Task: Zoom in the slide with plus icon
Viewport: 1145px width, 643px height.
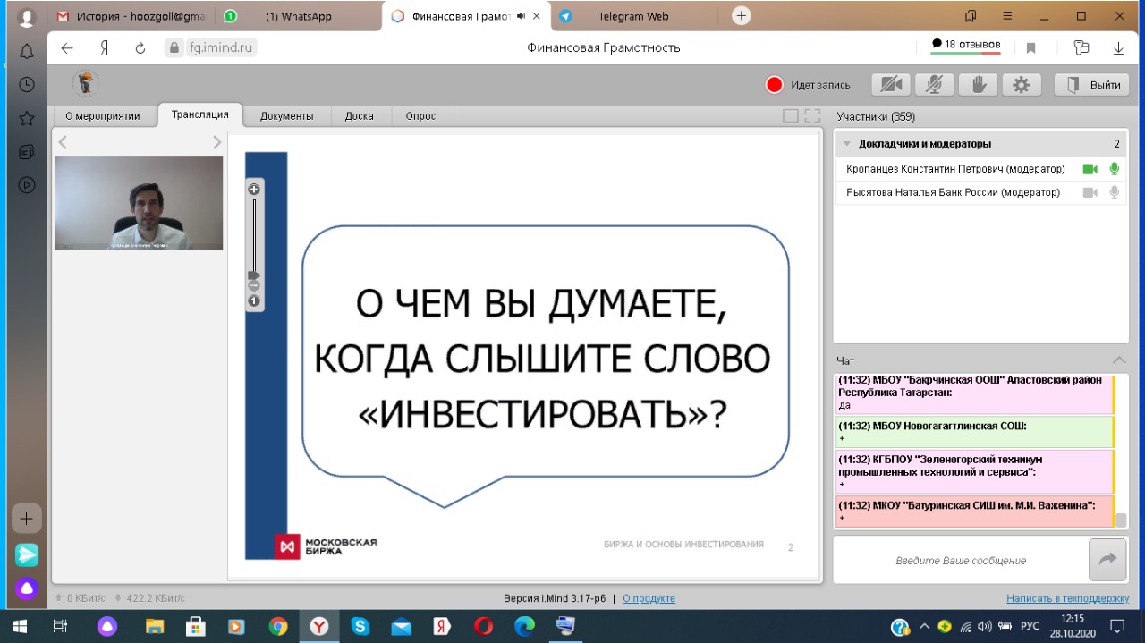Action: tap(254, 190)
